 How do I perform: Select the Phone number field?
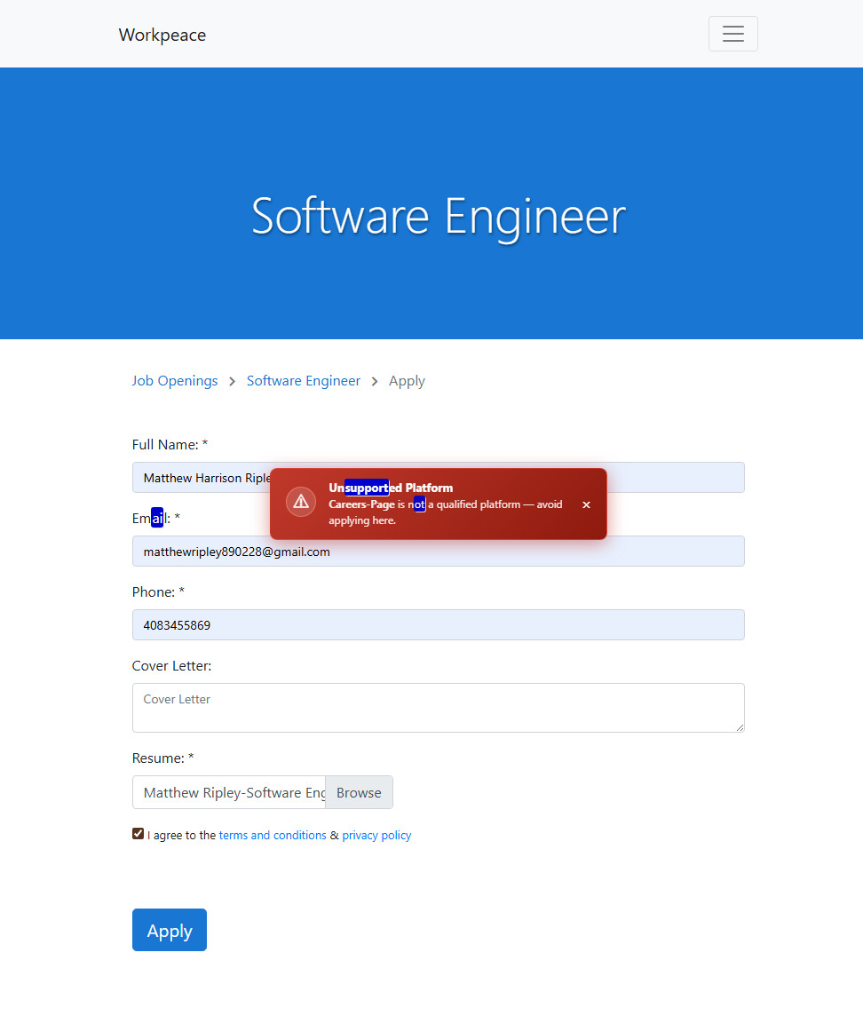coord(438,625)
